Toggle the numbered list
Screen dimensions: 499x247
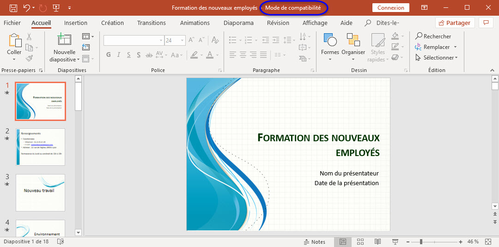click(249, 40)
